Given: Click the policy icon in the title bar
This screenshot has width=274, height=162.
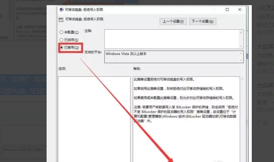Looking at the screenshot, I should pos(61,9).
